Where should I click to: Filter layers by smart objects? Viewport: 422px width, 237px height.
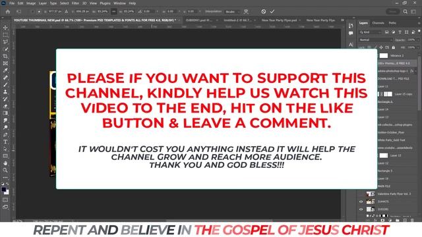pyautogui.click(x=413, y=32)
